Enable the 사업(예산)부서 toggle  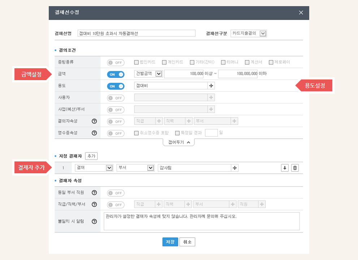(x=116, y=110)
